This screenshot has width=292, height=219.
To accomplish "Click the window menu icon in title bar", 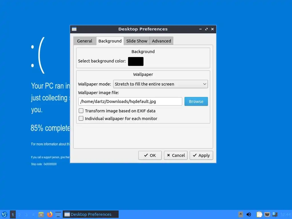I will 74,29.
